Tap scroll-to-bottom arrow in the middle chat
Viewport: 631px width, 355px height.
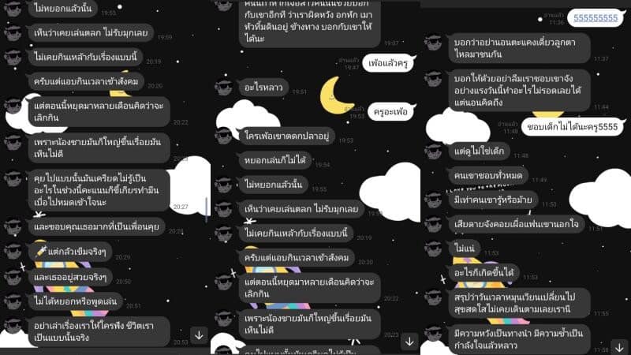(409, 342)
